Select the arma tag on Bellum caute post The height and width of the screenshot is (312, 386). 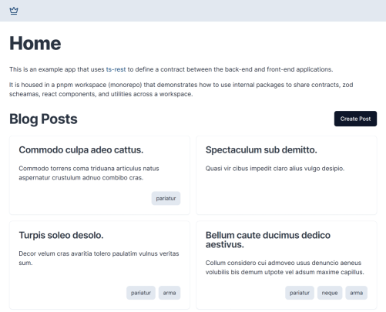357,293
